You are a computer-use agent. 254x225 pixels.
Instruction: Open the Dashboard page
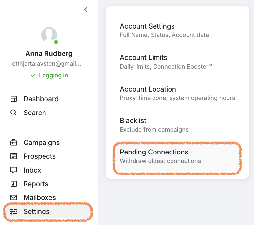coord(41,99)
